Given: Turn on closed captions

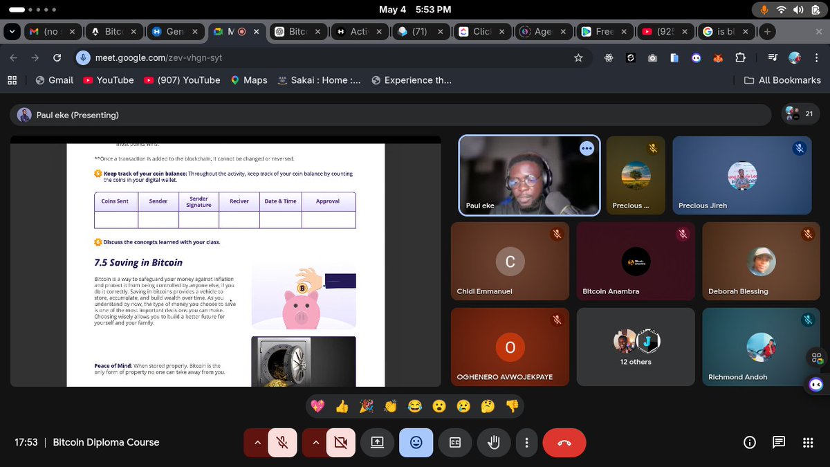Looking at the screenshot, I should coord(455,443).
